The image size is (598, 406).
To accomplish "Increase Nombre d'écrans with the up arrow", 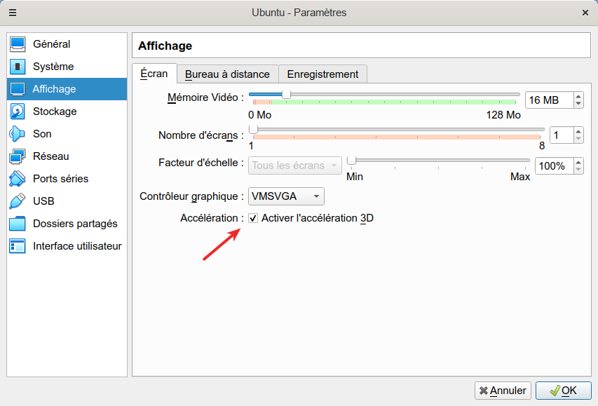I will click(578, 131).
